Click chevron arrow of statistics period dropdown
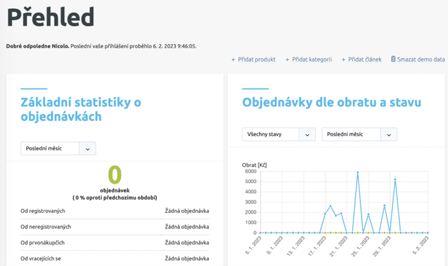 (88, 149)
